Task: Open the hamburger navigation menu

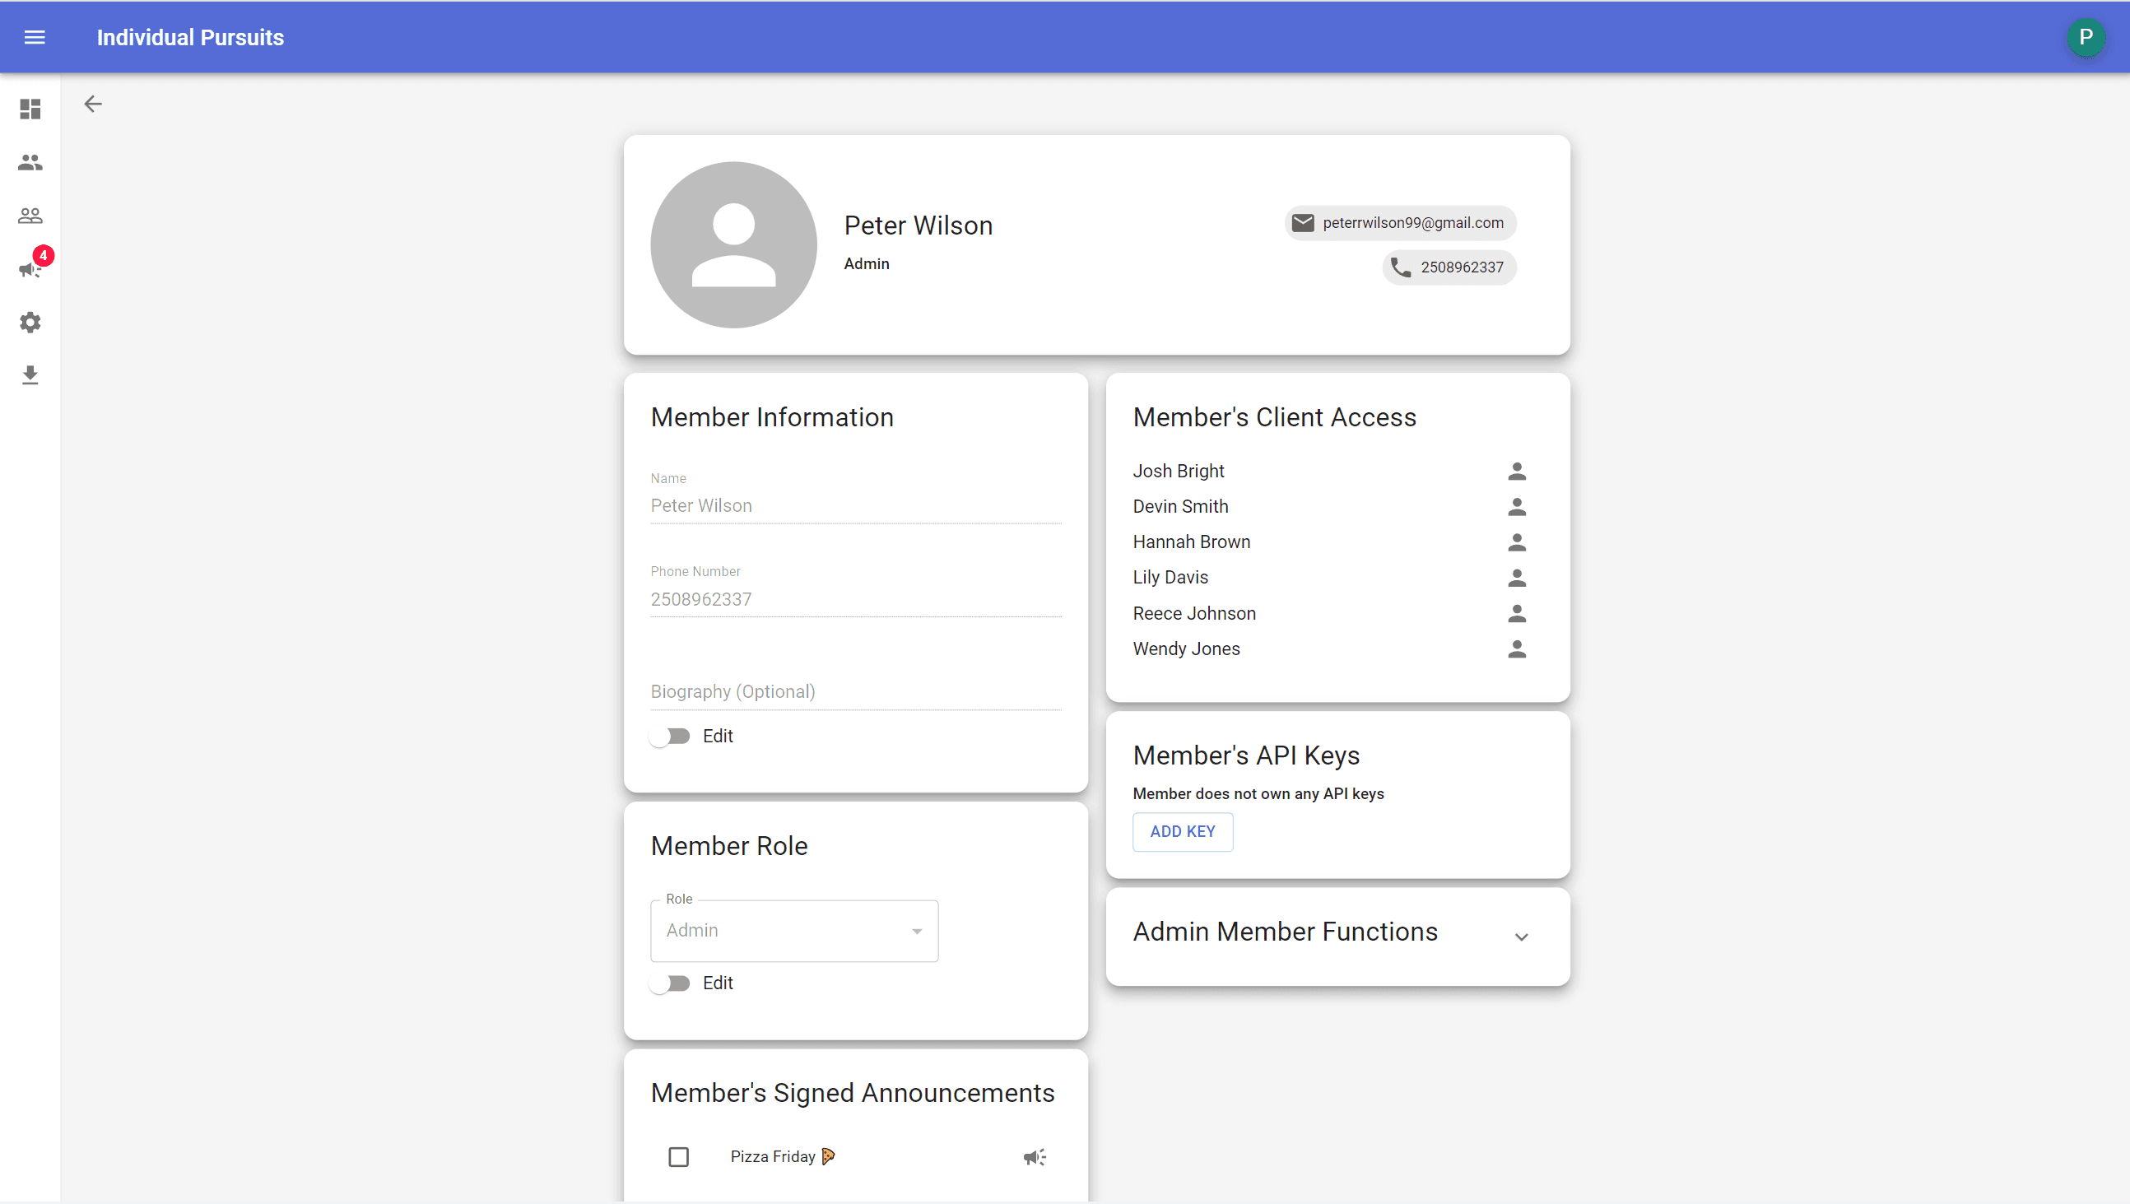Action: (x=35, y=37)
